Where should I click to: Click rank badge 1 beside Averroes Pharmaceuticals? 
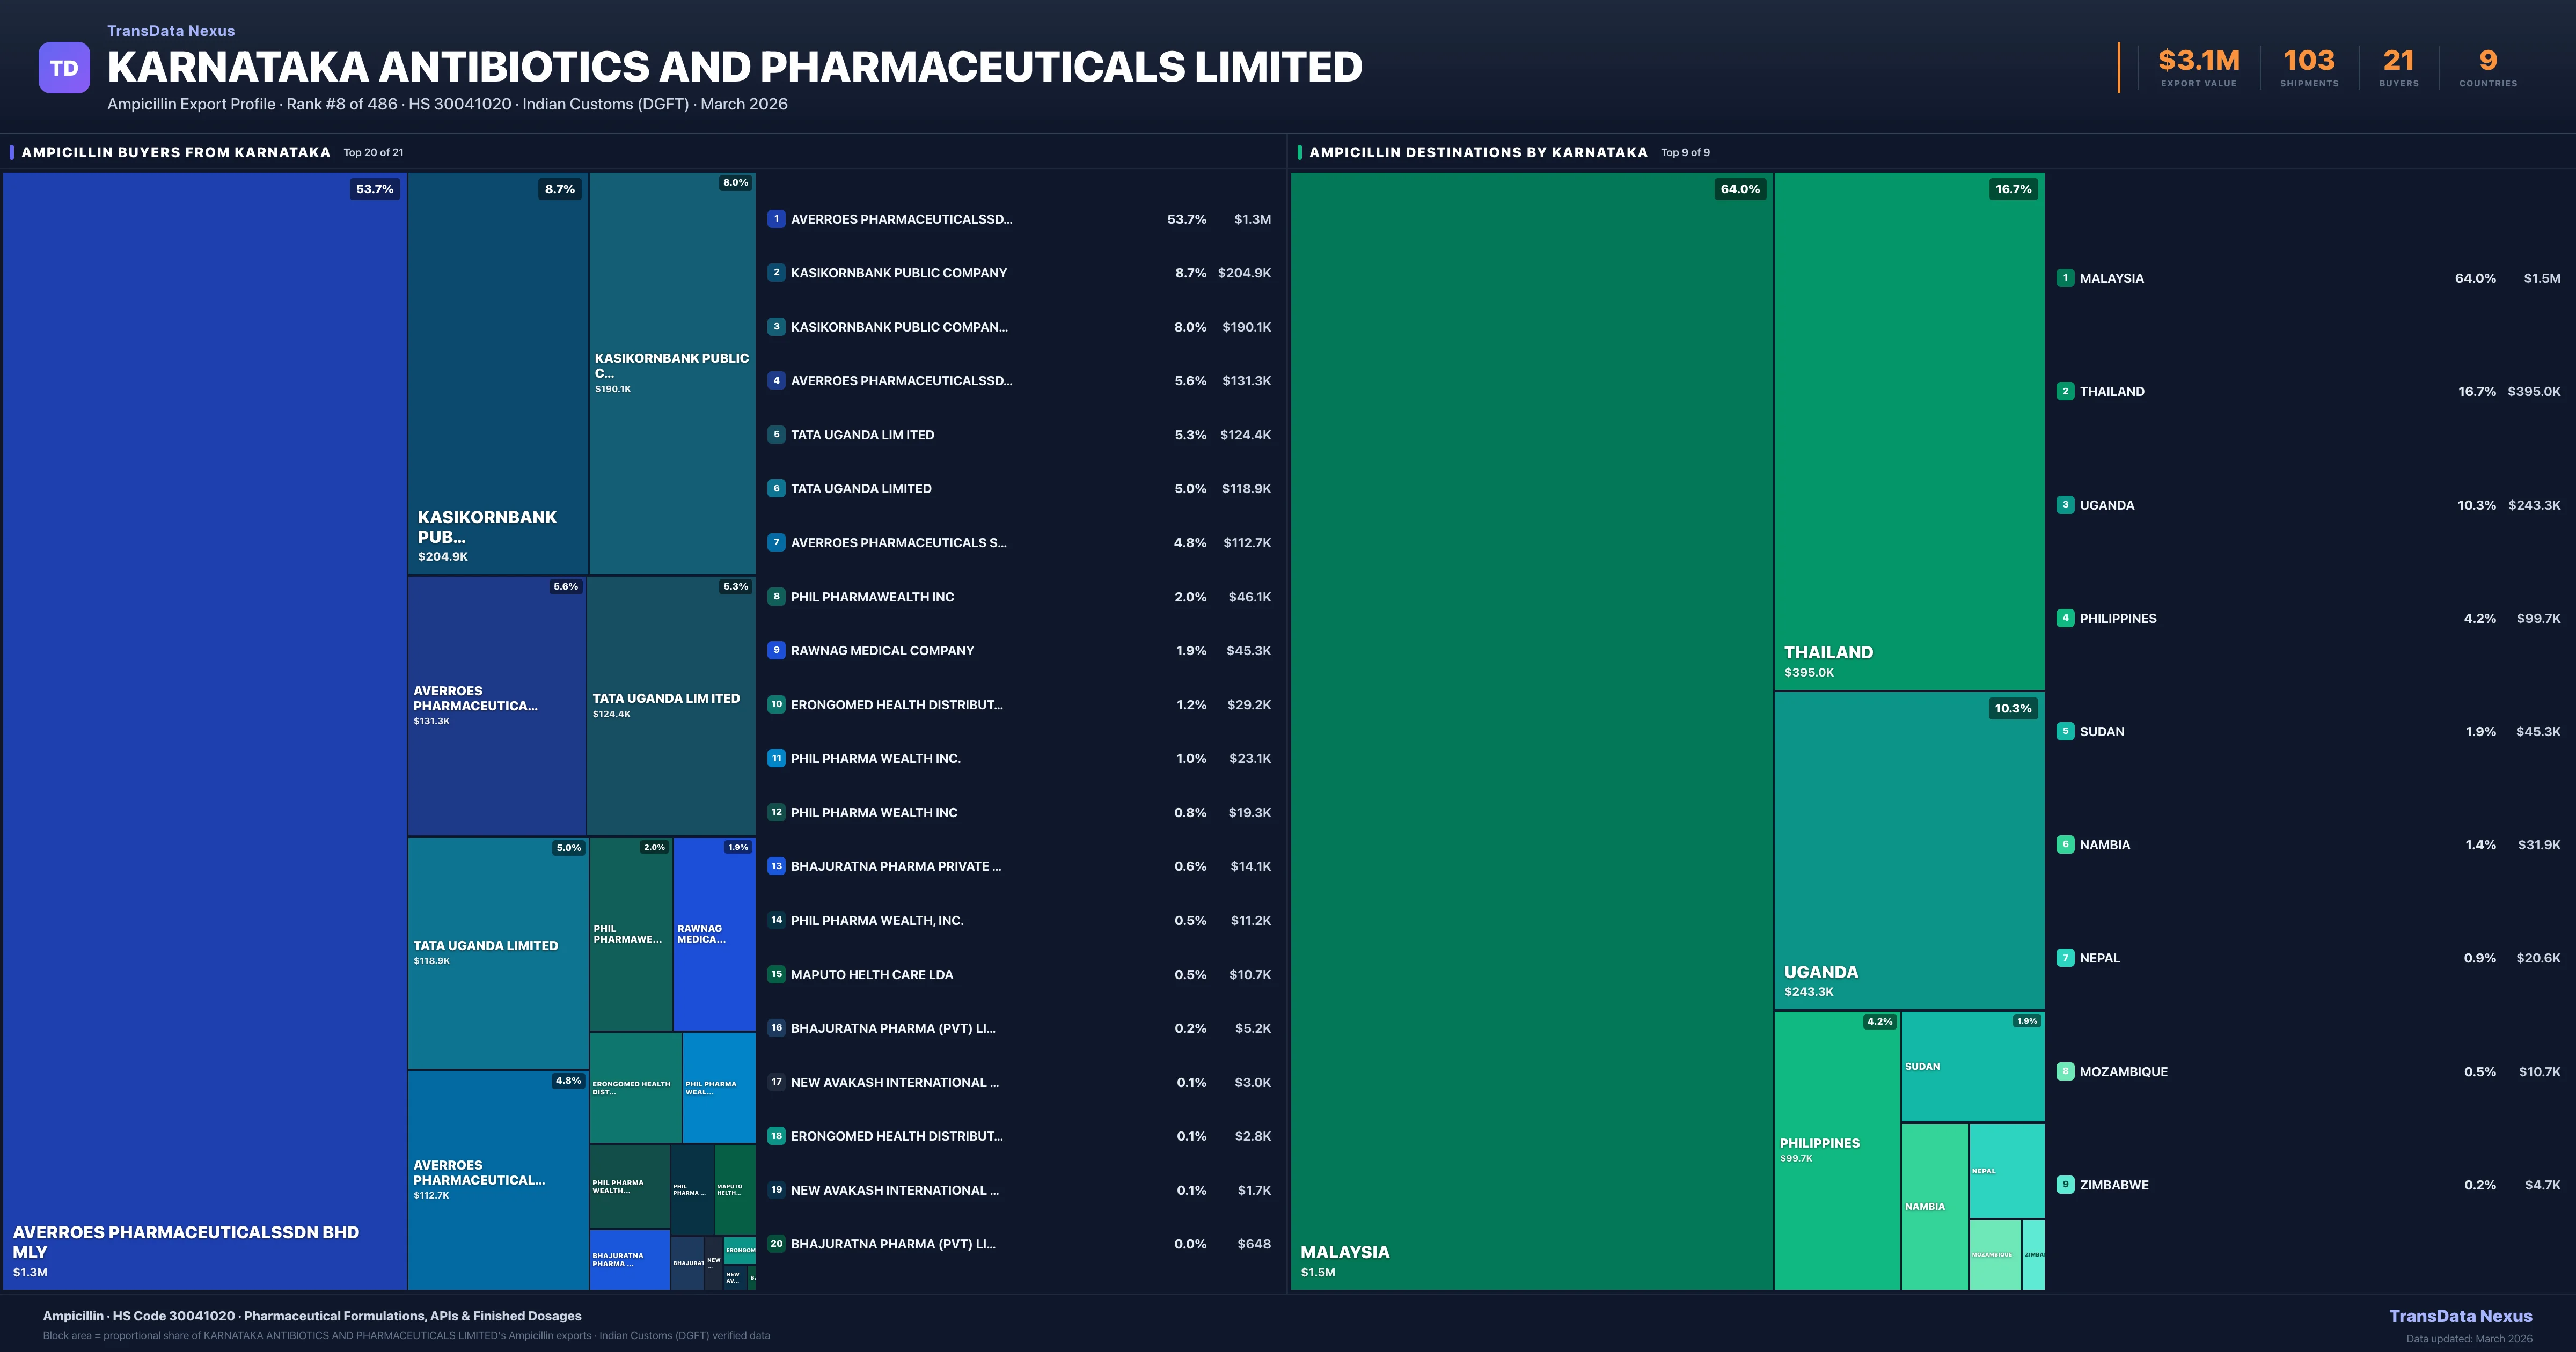pyautogui.click(x=776, y=219)
